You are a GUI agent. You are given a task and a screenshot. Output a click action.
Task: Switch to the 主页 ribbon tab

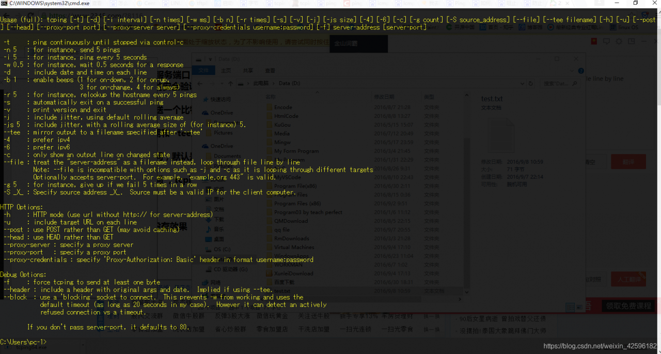tap(226, 71)
